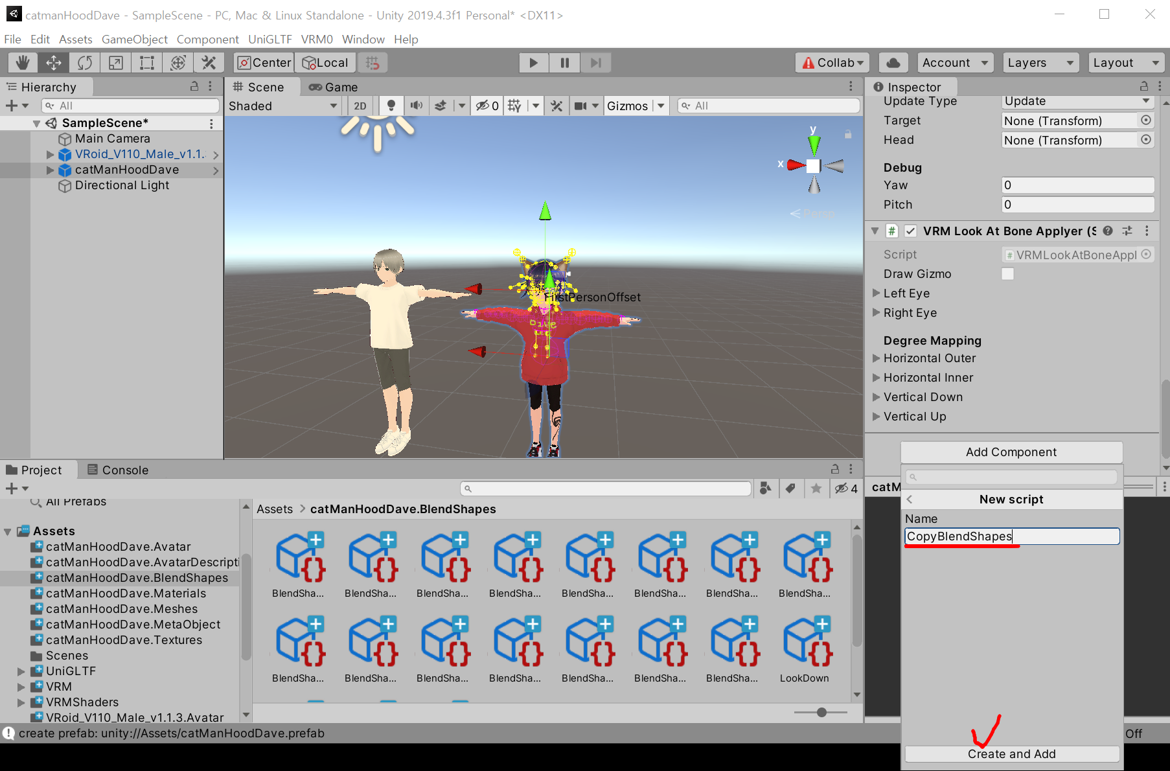Open VRM Look At component help

(1108, 231)
